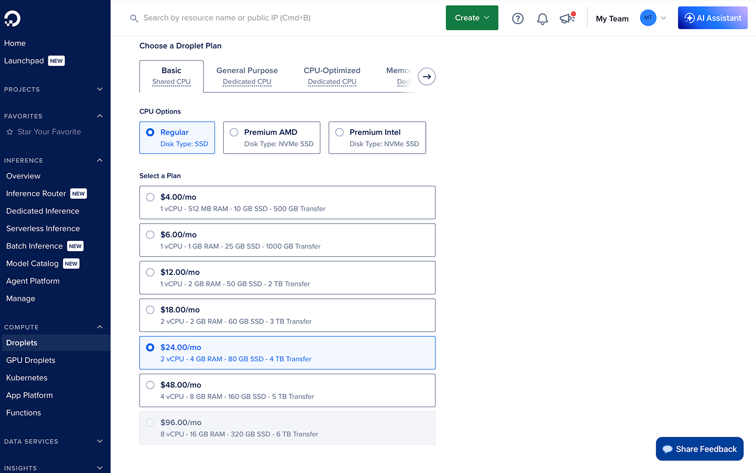Focus the resource search field

pyautogui.click(x=227, y=18)
